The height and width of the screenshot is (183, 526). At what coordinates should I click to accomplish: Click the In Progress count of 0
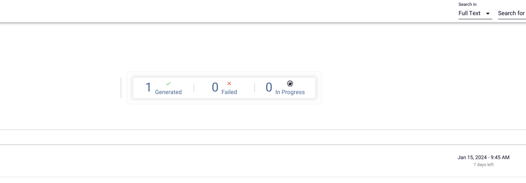[x=269, y=88]
